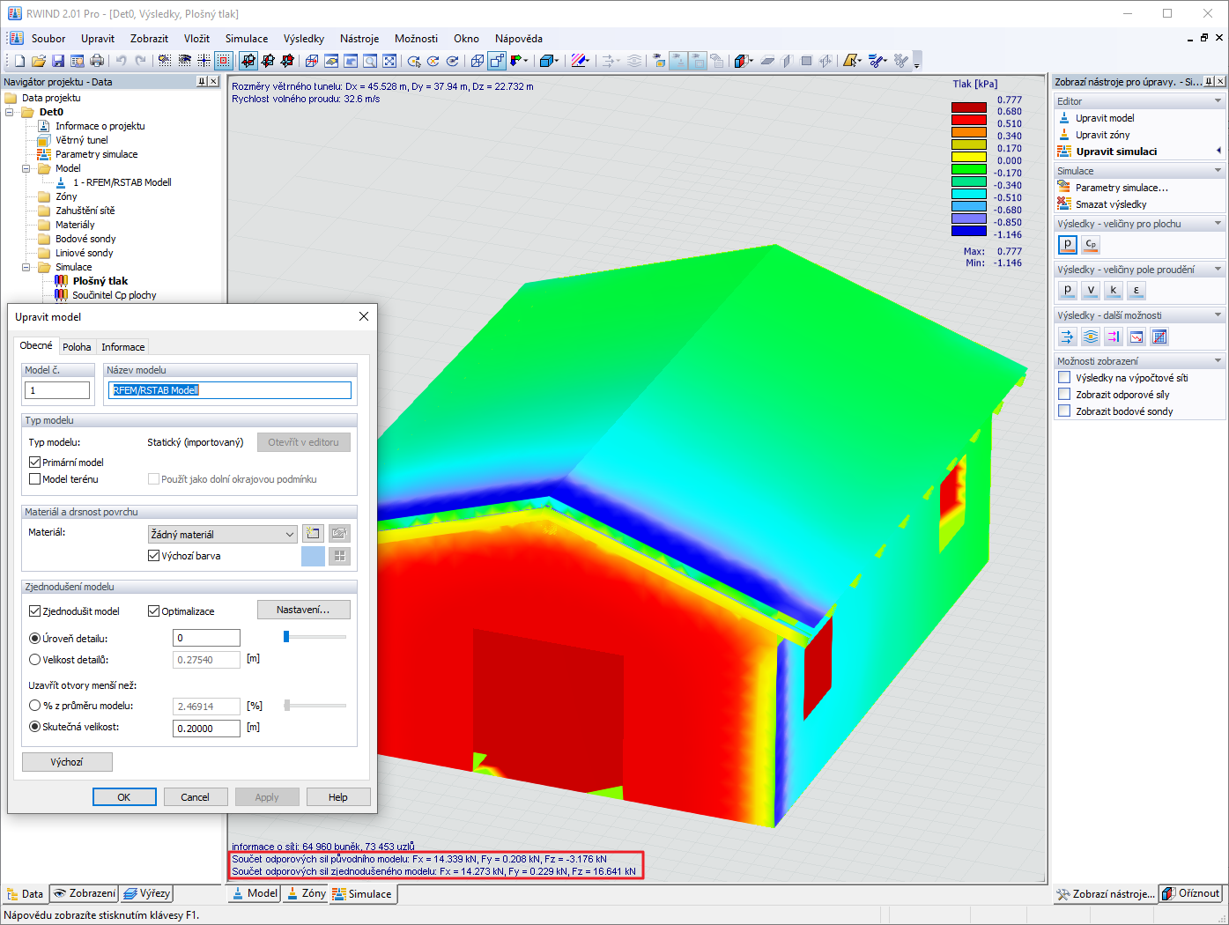Show turbulence dissipation 'ε' quantity
Image resolution: width=1229 pixels, height=925 pixels.
pyautogui.click(x=1136, y=290)
